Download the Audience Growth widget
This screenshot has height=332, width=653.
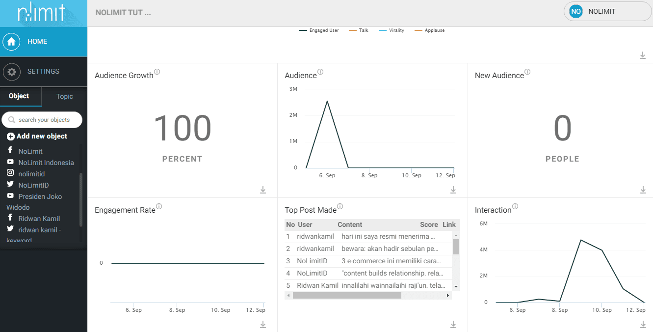click(263, 190)
